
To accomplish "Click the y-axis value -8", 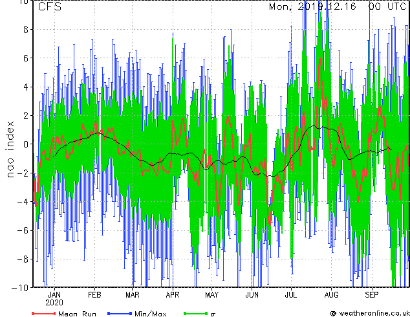I will [23, 259].
